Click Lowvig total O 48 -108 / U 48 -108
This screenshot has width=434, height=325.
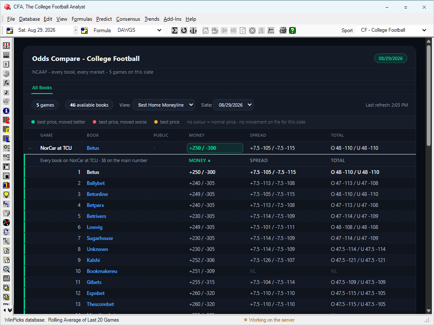click(355, 227)
